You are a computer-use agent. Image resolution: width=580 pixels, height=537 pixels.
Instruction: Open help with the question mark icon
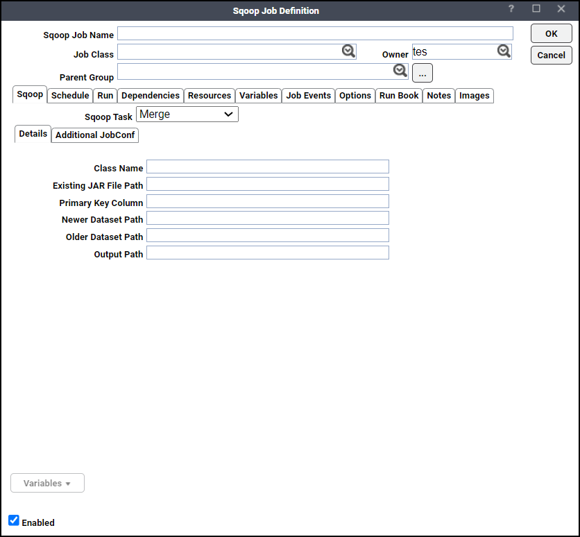[511, 9]
